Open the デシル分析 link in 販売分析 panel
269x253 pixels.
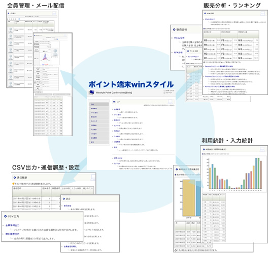[x=179, y=38]
